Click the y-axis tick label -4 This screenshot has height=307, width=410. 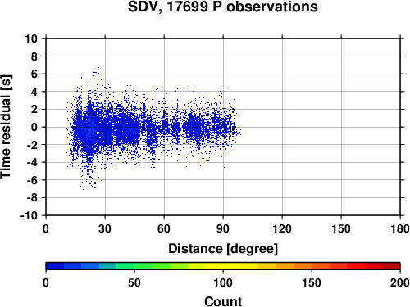32,162
